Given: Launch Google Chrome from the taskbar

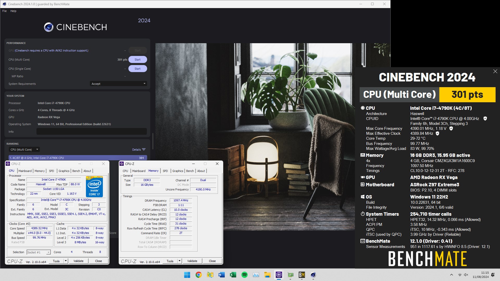Looking at the screenshot, I should pyautogui.click(x=198, y=275).
